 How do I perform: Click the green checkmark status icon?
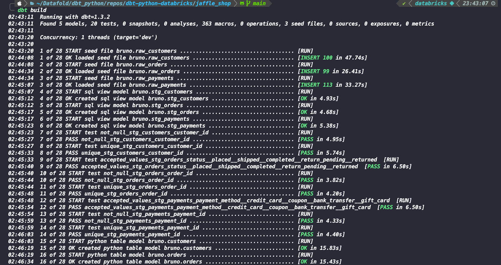404,3
